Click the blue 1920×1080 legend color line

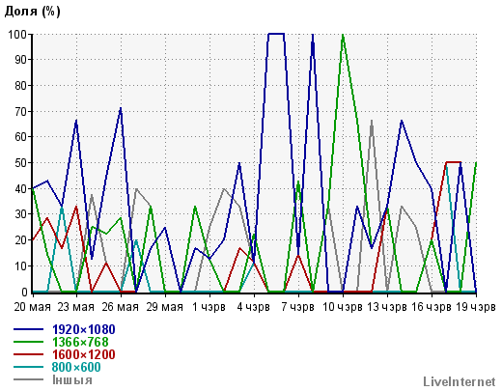pos(28,329)
